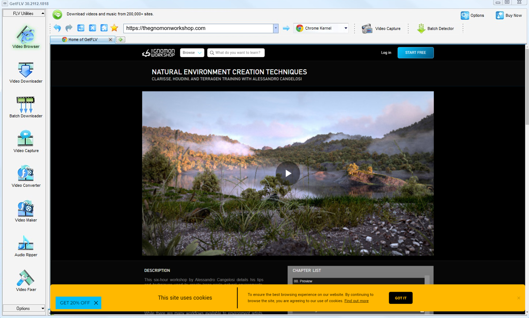The height and width of the screenshot is (318, 529).
Task: Click the URL address field
Action: (x=198, y=28)
